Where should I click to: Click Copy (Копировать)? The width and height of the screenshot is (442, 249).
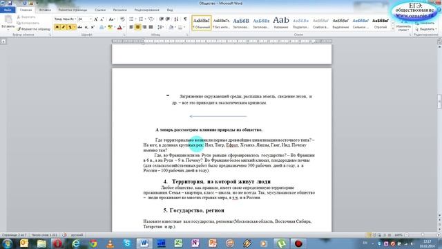pyautogui.click(x=28, y=23)
